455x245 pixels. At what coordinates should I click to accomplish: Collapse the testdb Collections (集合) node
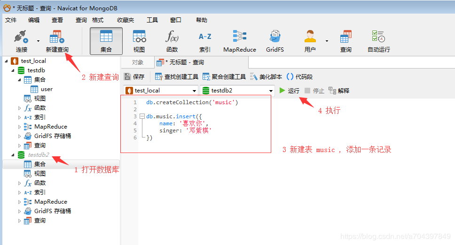(x=19, y=80)
